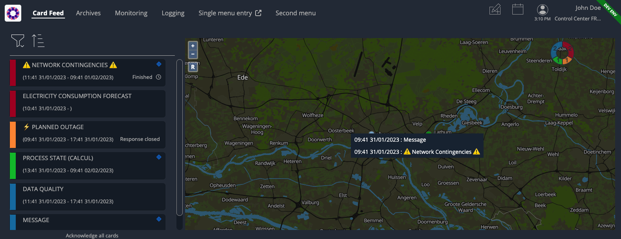
Task: Locate Process State card on map
Action: pyautogui.click(x=159, y=157)
